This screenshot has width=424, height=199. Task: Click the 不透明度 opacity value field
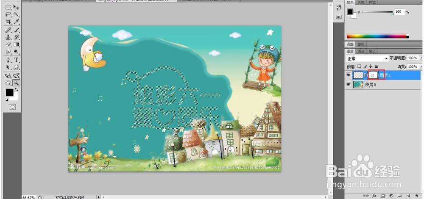[x=413, y=58]
